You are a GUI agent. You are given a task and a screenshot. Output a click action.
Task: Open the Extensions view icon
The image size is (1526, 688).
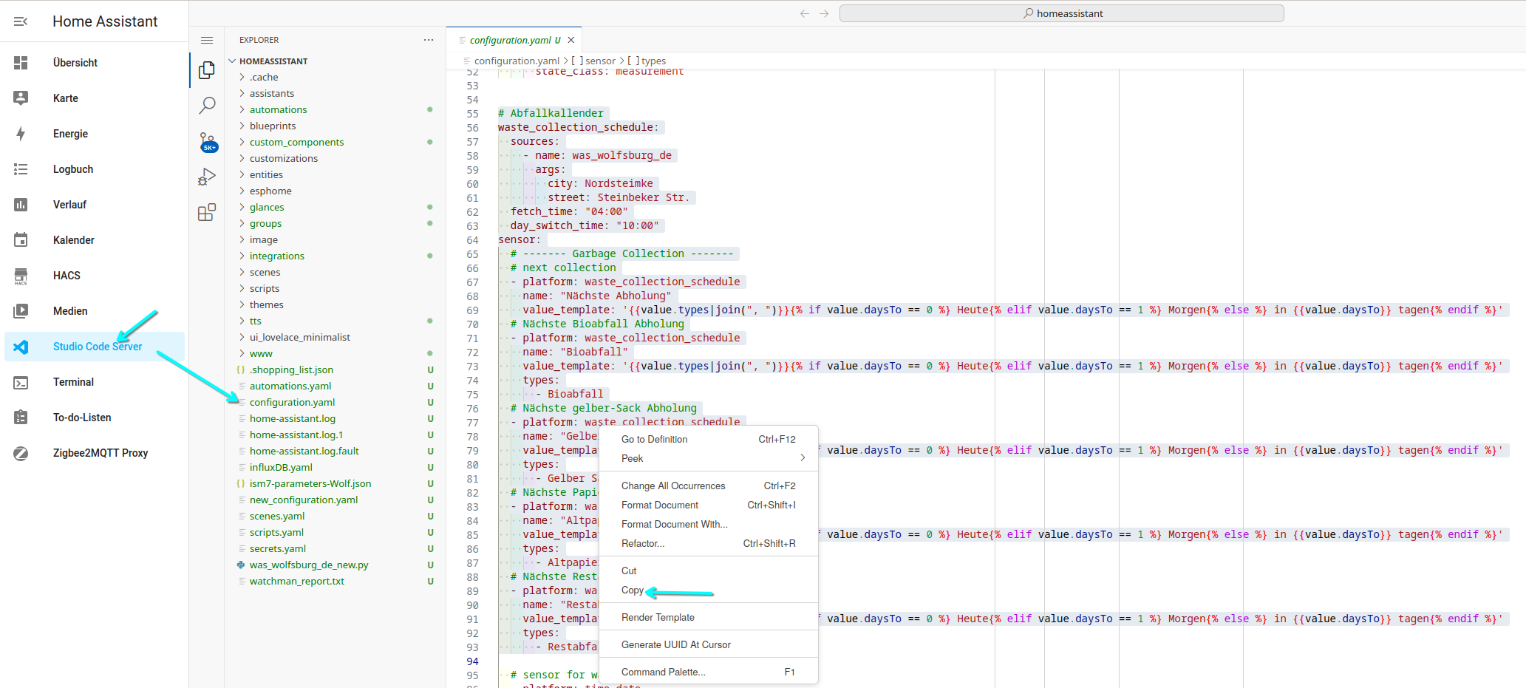(x=207, y=212)
